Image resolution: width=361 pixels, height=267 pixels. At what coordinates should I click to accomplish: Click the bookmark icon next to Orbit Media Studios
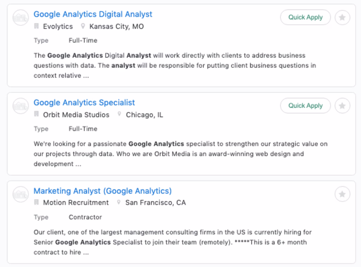[36, 115]
